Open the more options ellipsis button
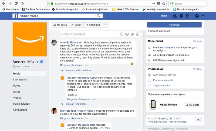This screenshot has width=216, height=131. click(x=106, y=25)
